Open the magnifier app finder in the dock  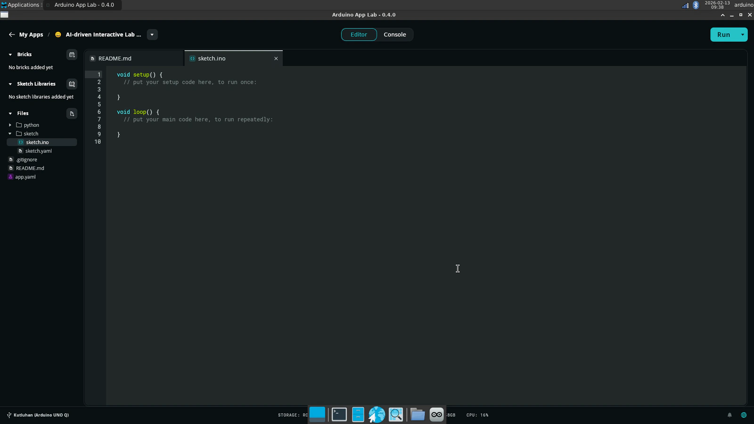coord(396,415)
